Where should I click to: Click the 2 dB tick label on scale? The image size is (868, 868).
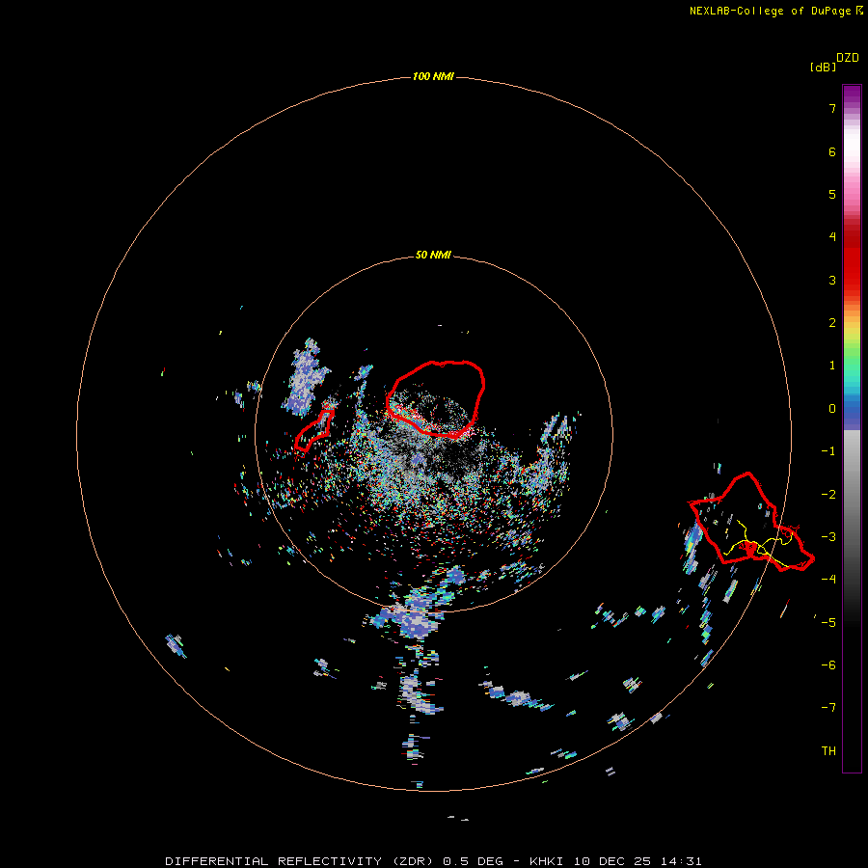832,323
